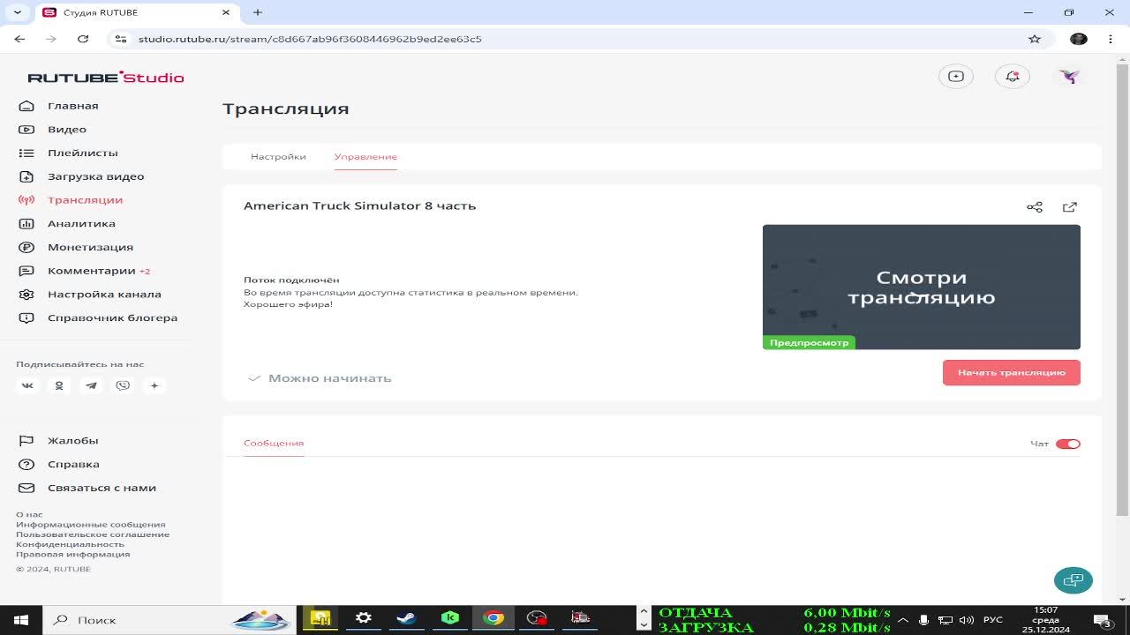Open Аналитика in sidebar
Viewport: 1130px width, 635px height.
(x=82, y=224)
